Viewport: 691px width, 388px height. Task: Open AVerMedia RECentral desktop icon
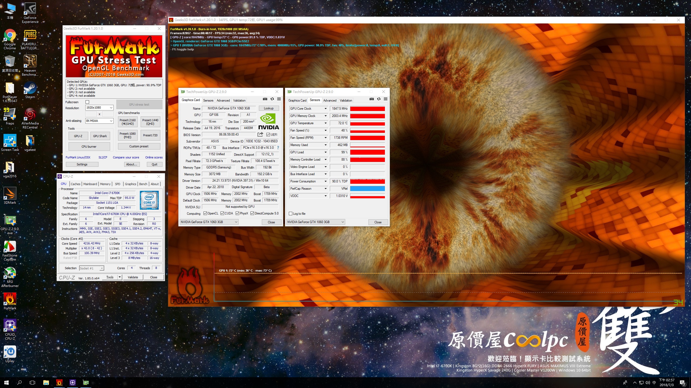(30, 118)
